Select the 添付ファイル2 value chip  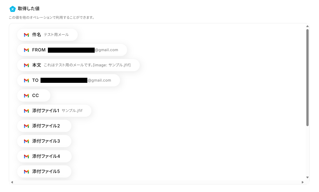[44, 126]
